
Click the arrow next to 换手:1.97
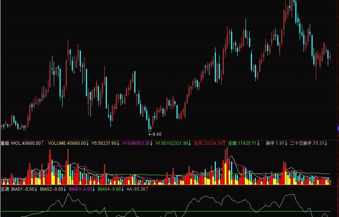(286, 143)
